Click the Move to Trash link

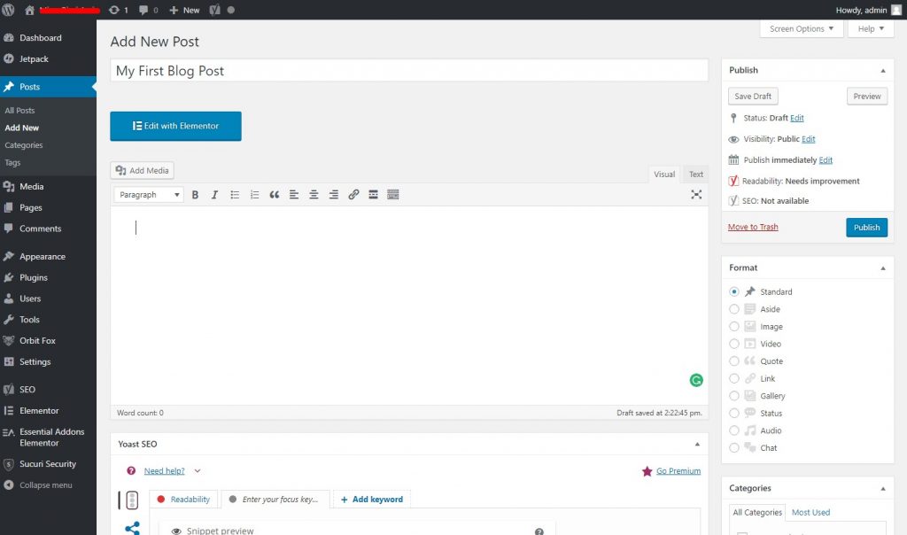click(x=753, y=228)
